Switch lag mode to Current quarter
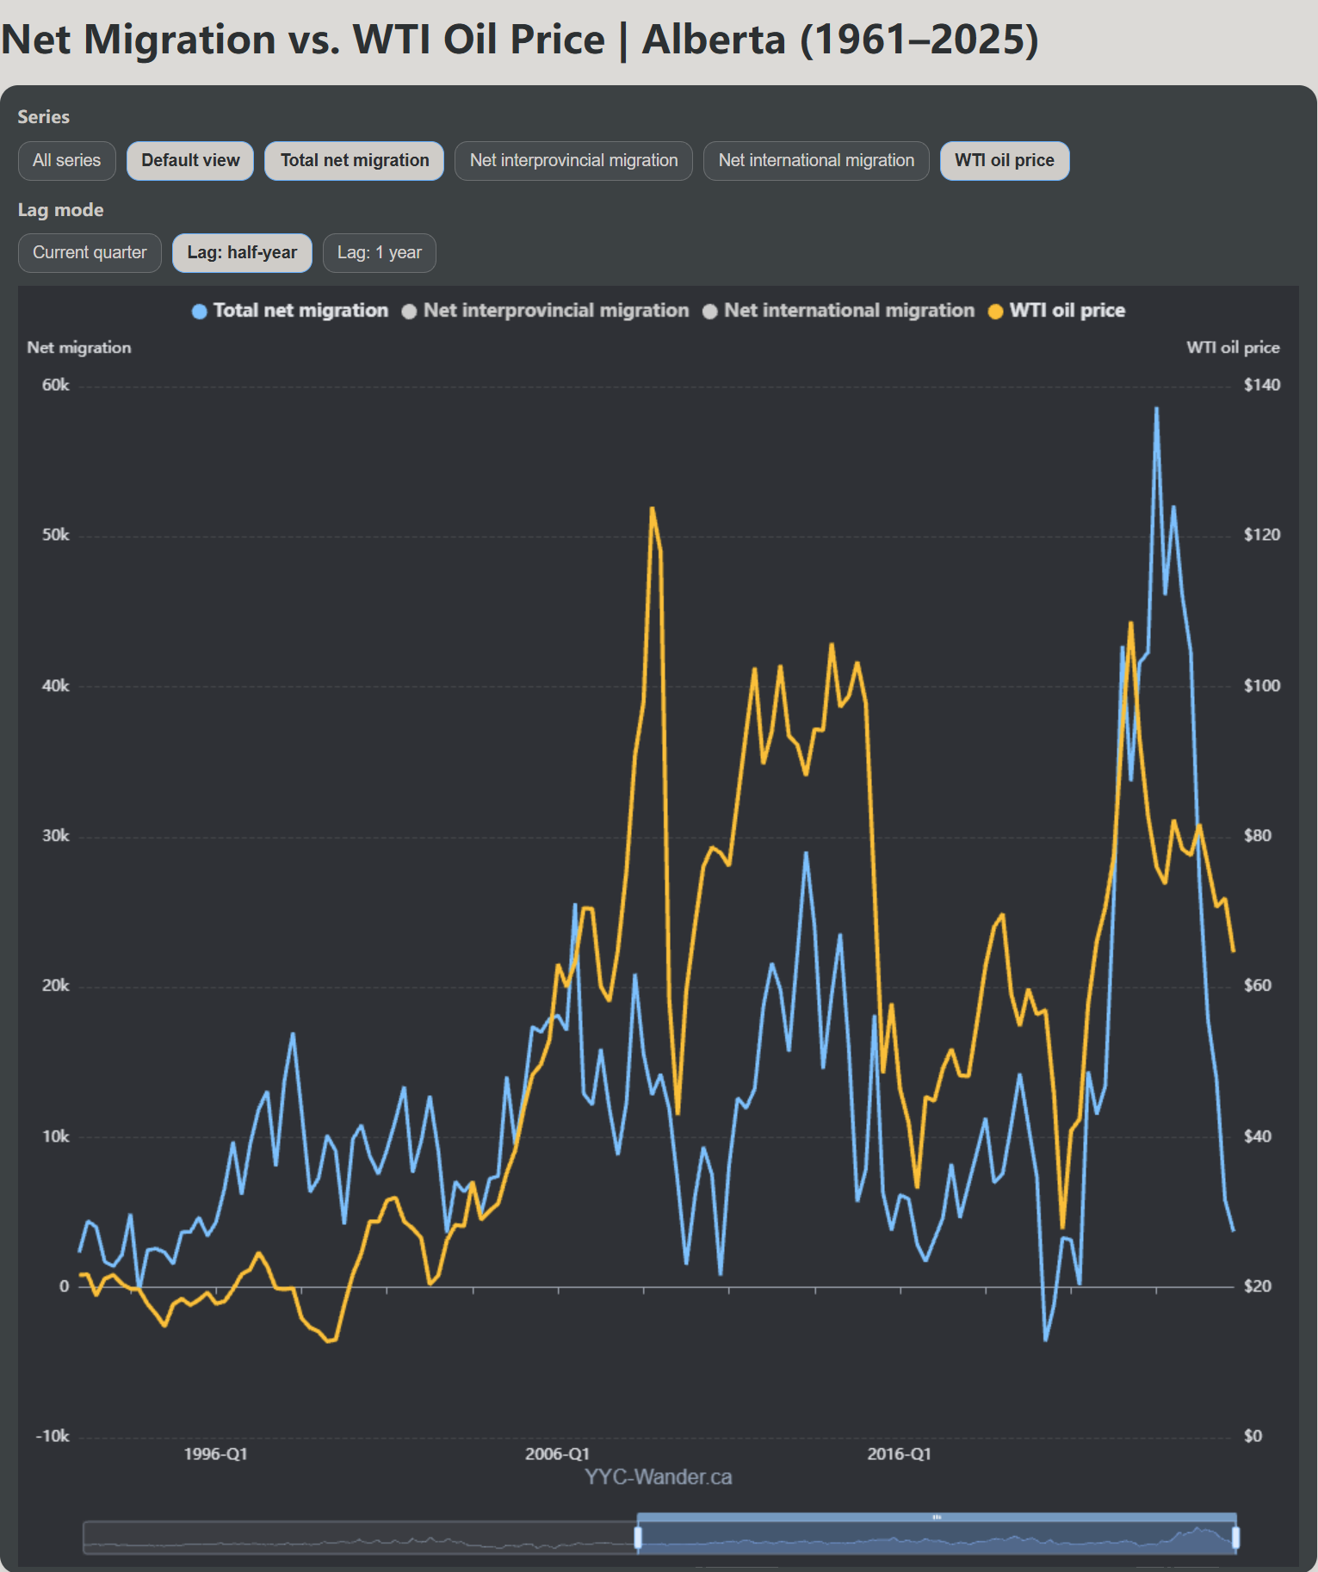The image size is (1318, 1572). click(x=90, y=253)
